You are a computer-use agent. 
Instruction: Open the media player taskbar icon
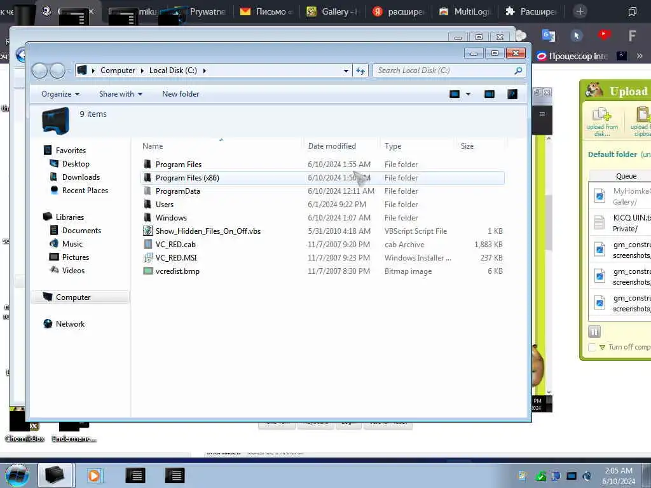pyautogui.click(x=94, y=475)
